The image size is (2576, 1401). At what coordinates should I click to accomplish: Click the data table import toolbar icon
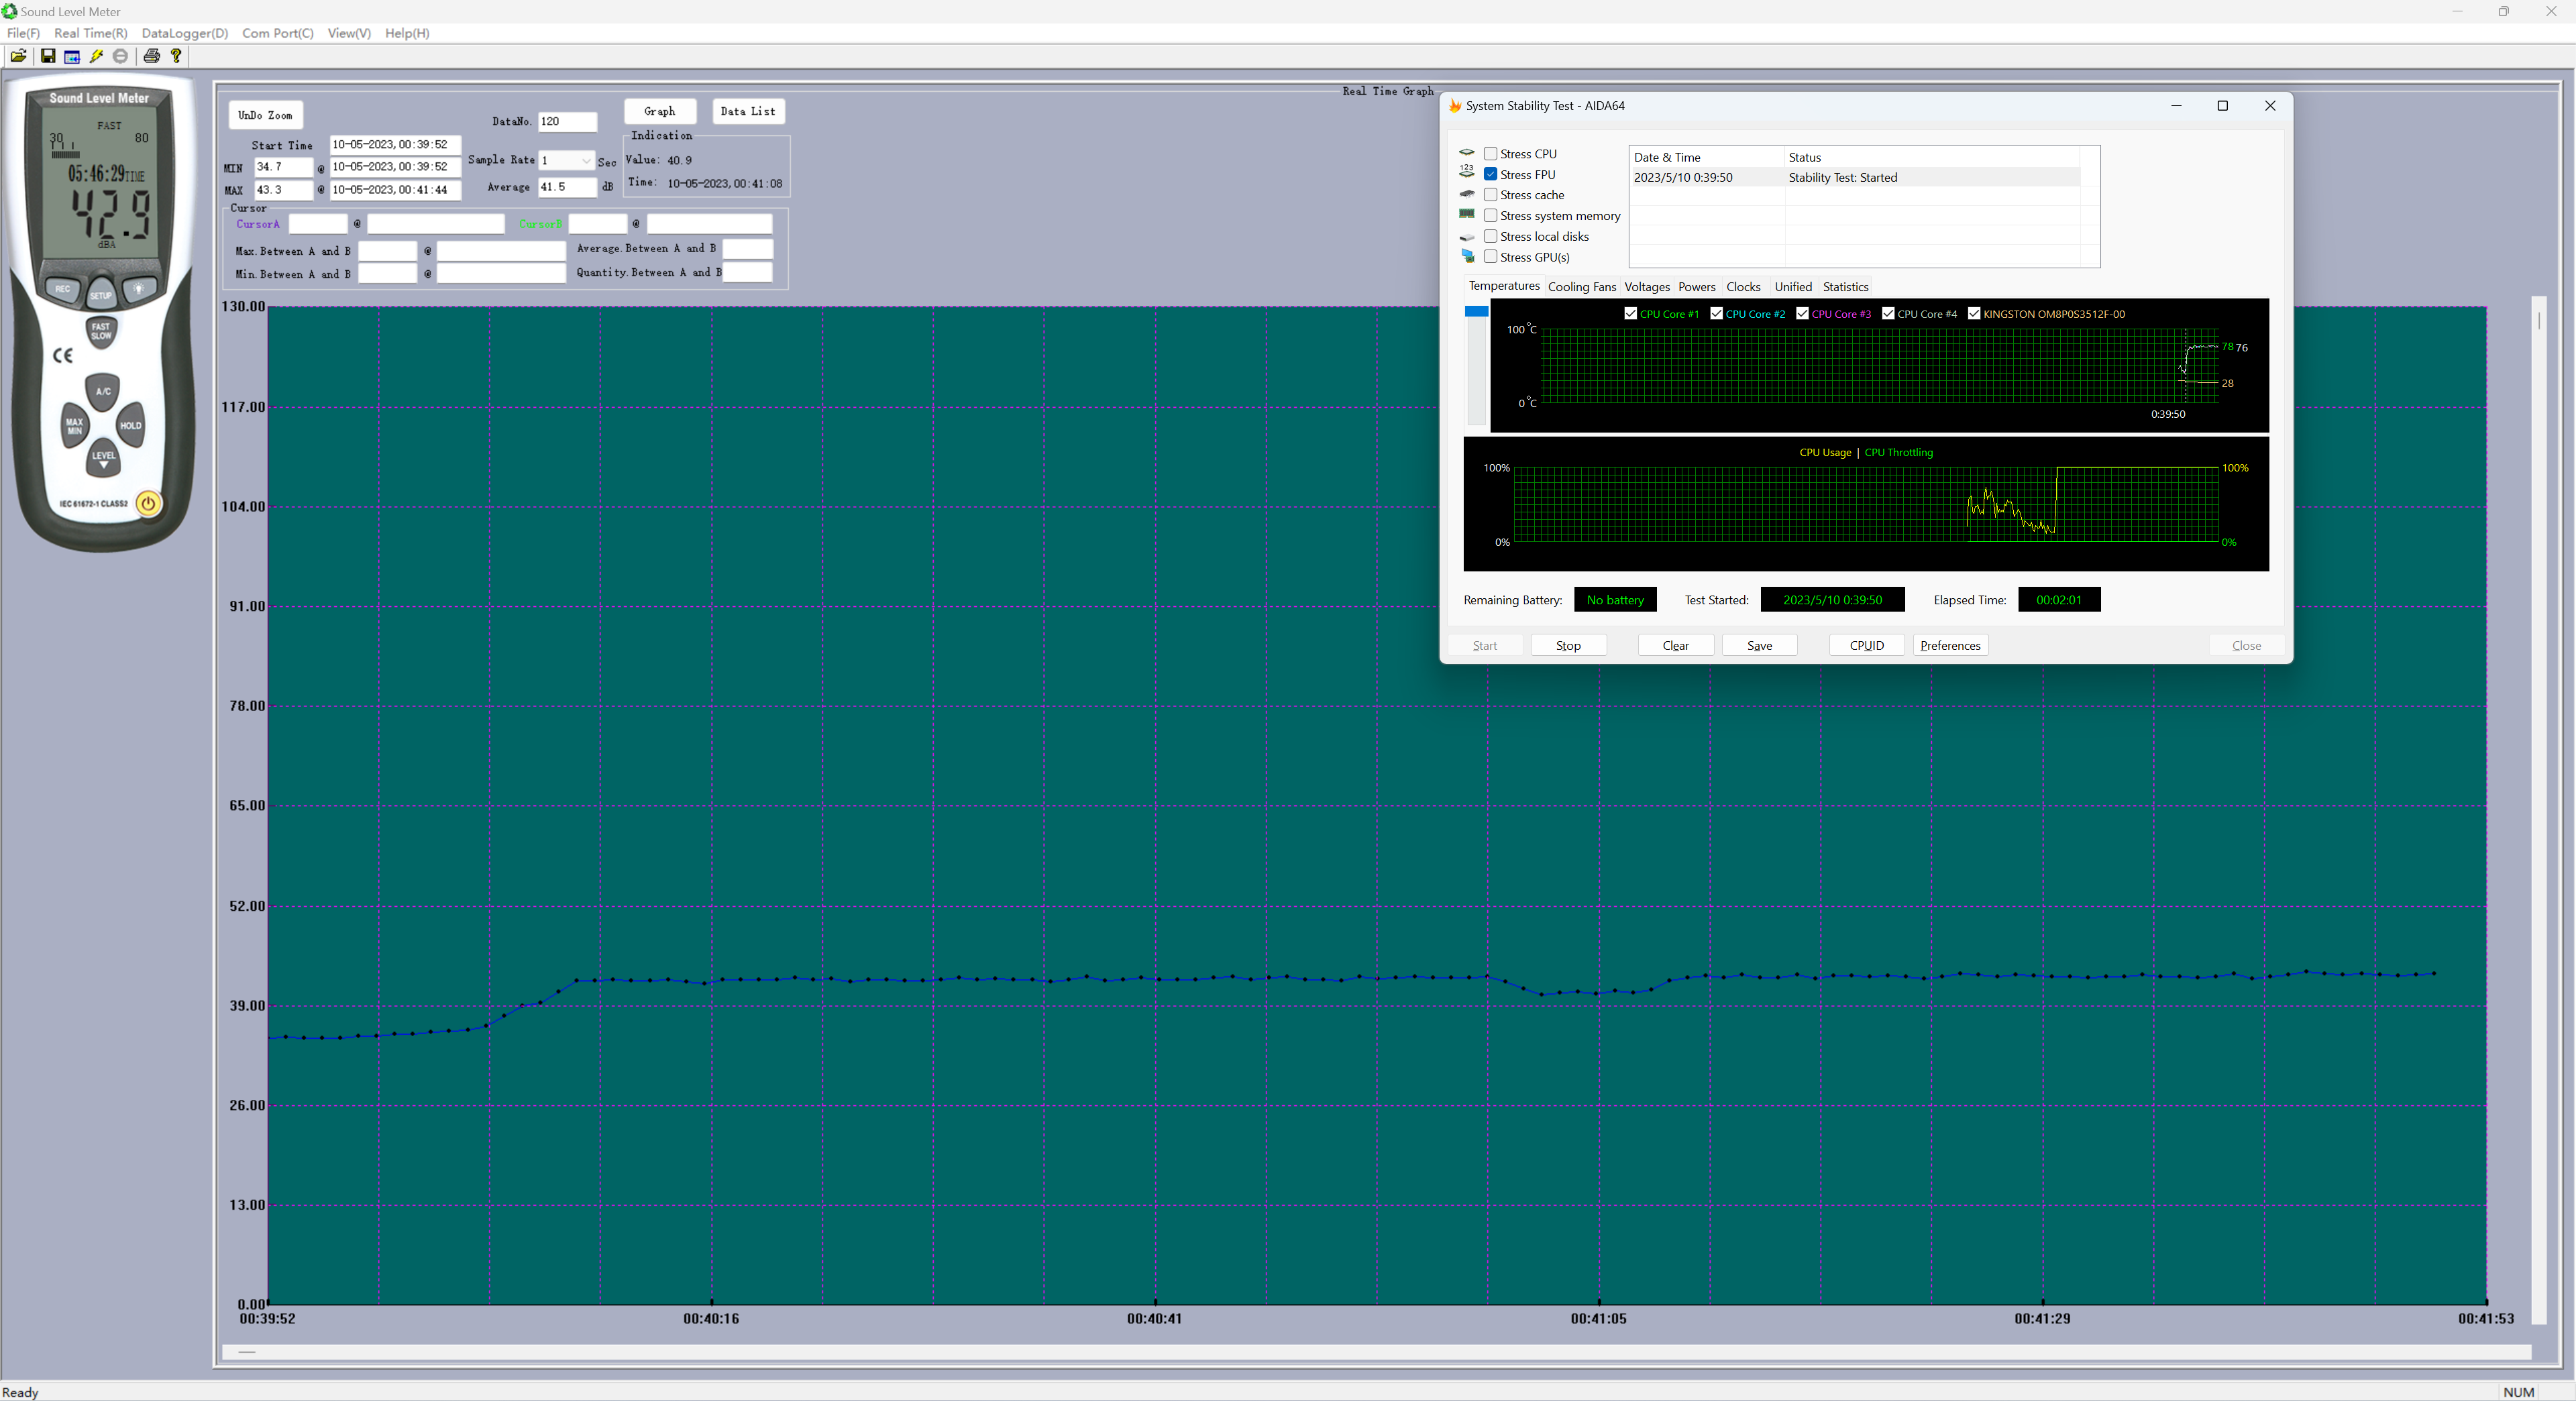72,56
